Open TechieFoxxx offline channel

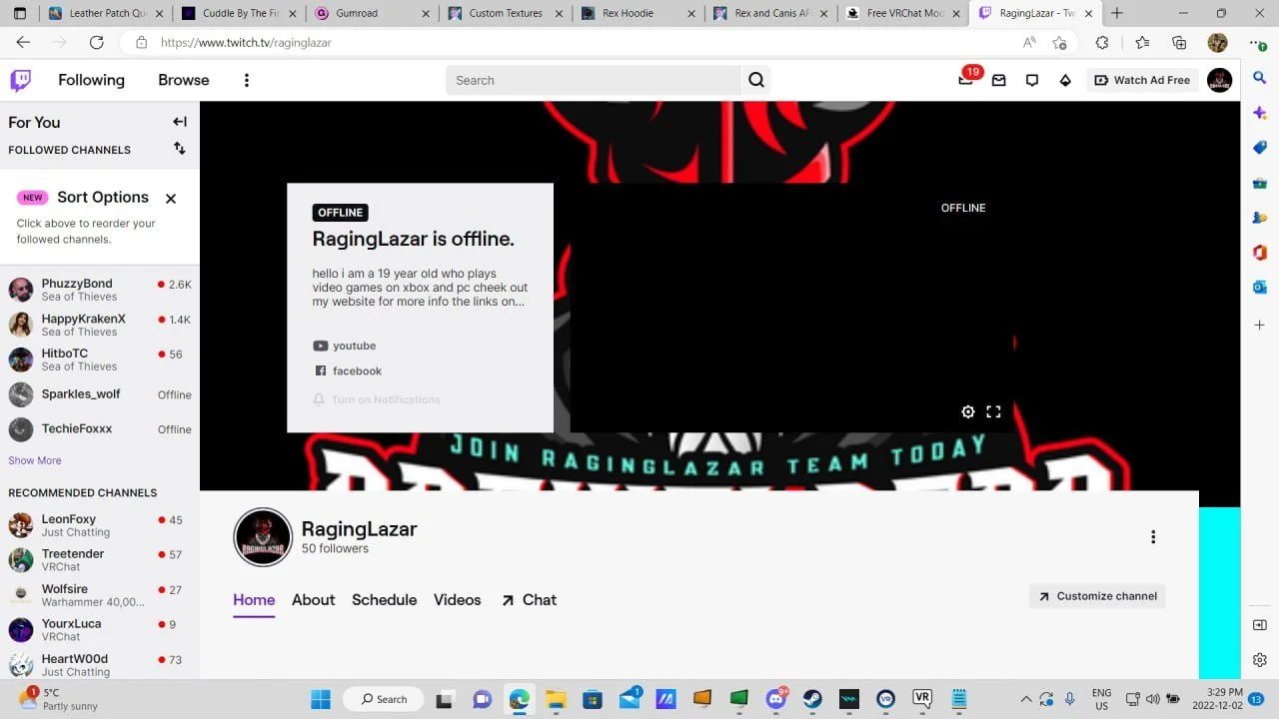point(100,429)
